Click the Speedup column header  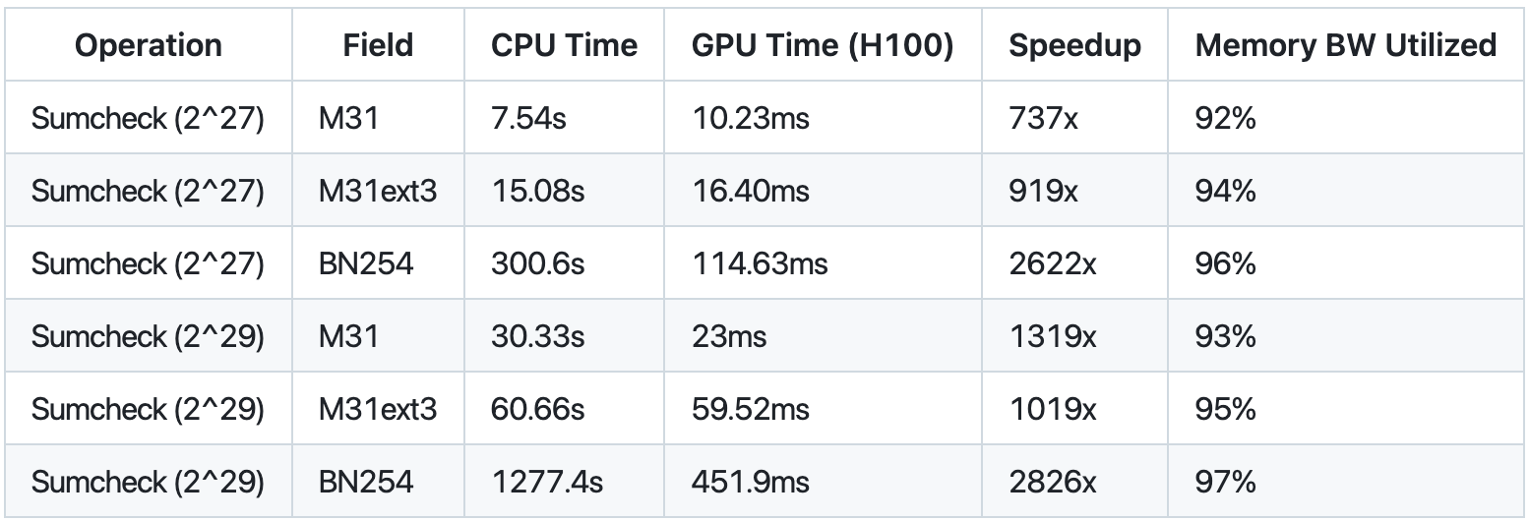[1074, 45]
